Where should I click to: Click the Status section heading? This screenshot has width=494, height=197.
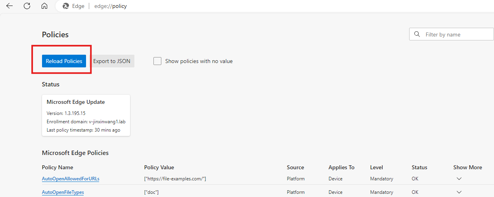51,84
